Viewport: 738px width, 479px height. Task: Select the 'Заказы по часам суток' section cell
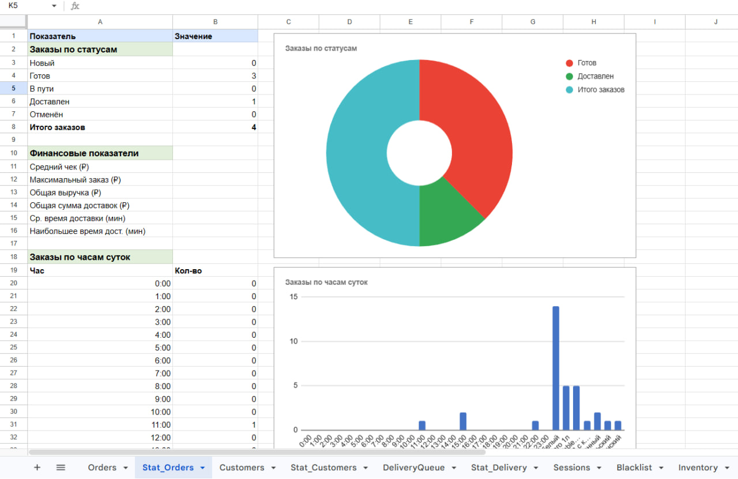[x=100, y=257]
